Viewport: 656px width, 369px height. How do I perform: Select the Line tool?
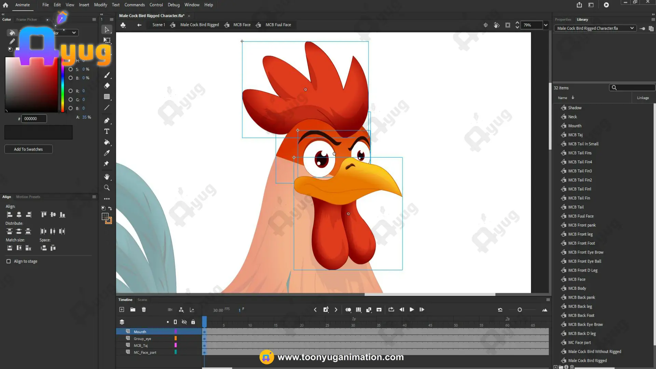pos(107,108)
